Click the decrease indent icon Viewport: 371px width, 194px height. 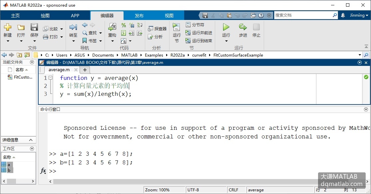click(x=140, y=33)
